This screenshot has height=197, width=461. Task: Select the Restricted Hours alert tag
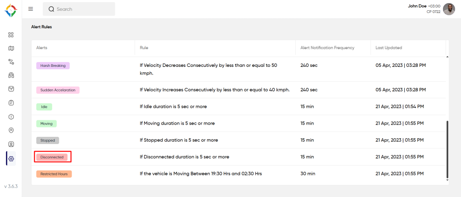point(54,174)
